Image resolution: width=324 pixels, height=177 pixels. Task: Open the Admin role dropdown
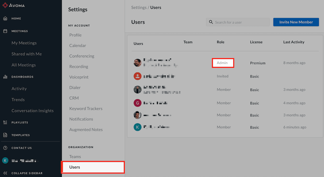coord(222,63)
